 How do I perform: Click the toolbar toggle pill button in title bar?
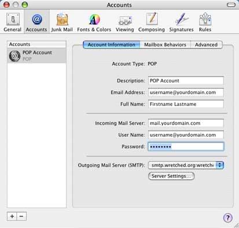(231, 5)
